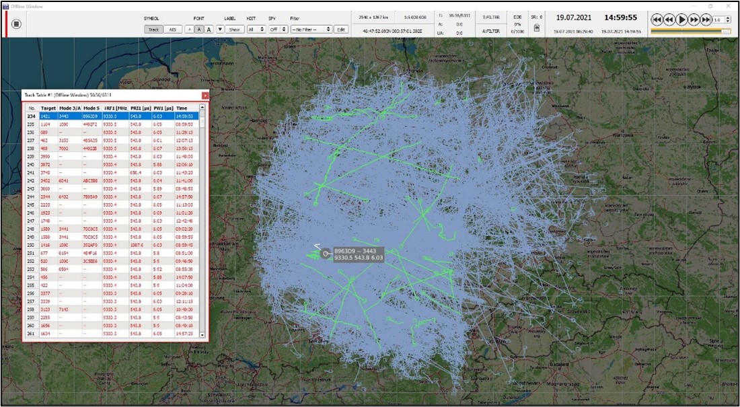Select track table row 261
This screenshot has width=740, height=407.
(112, 334)
